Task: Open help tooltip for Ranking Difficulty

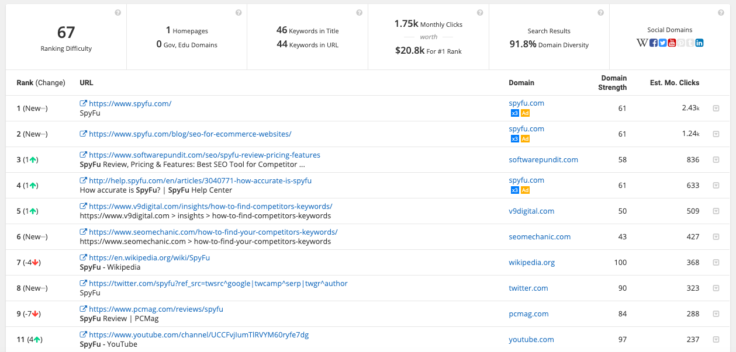Action: point(118,13)
